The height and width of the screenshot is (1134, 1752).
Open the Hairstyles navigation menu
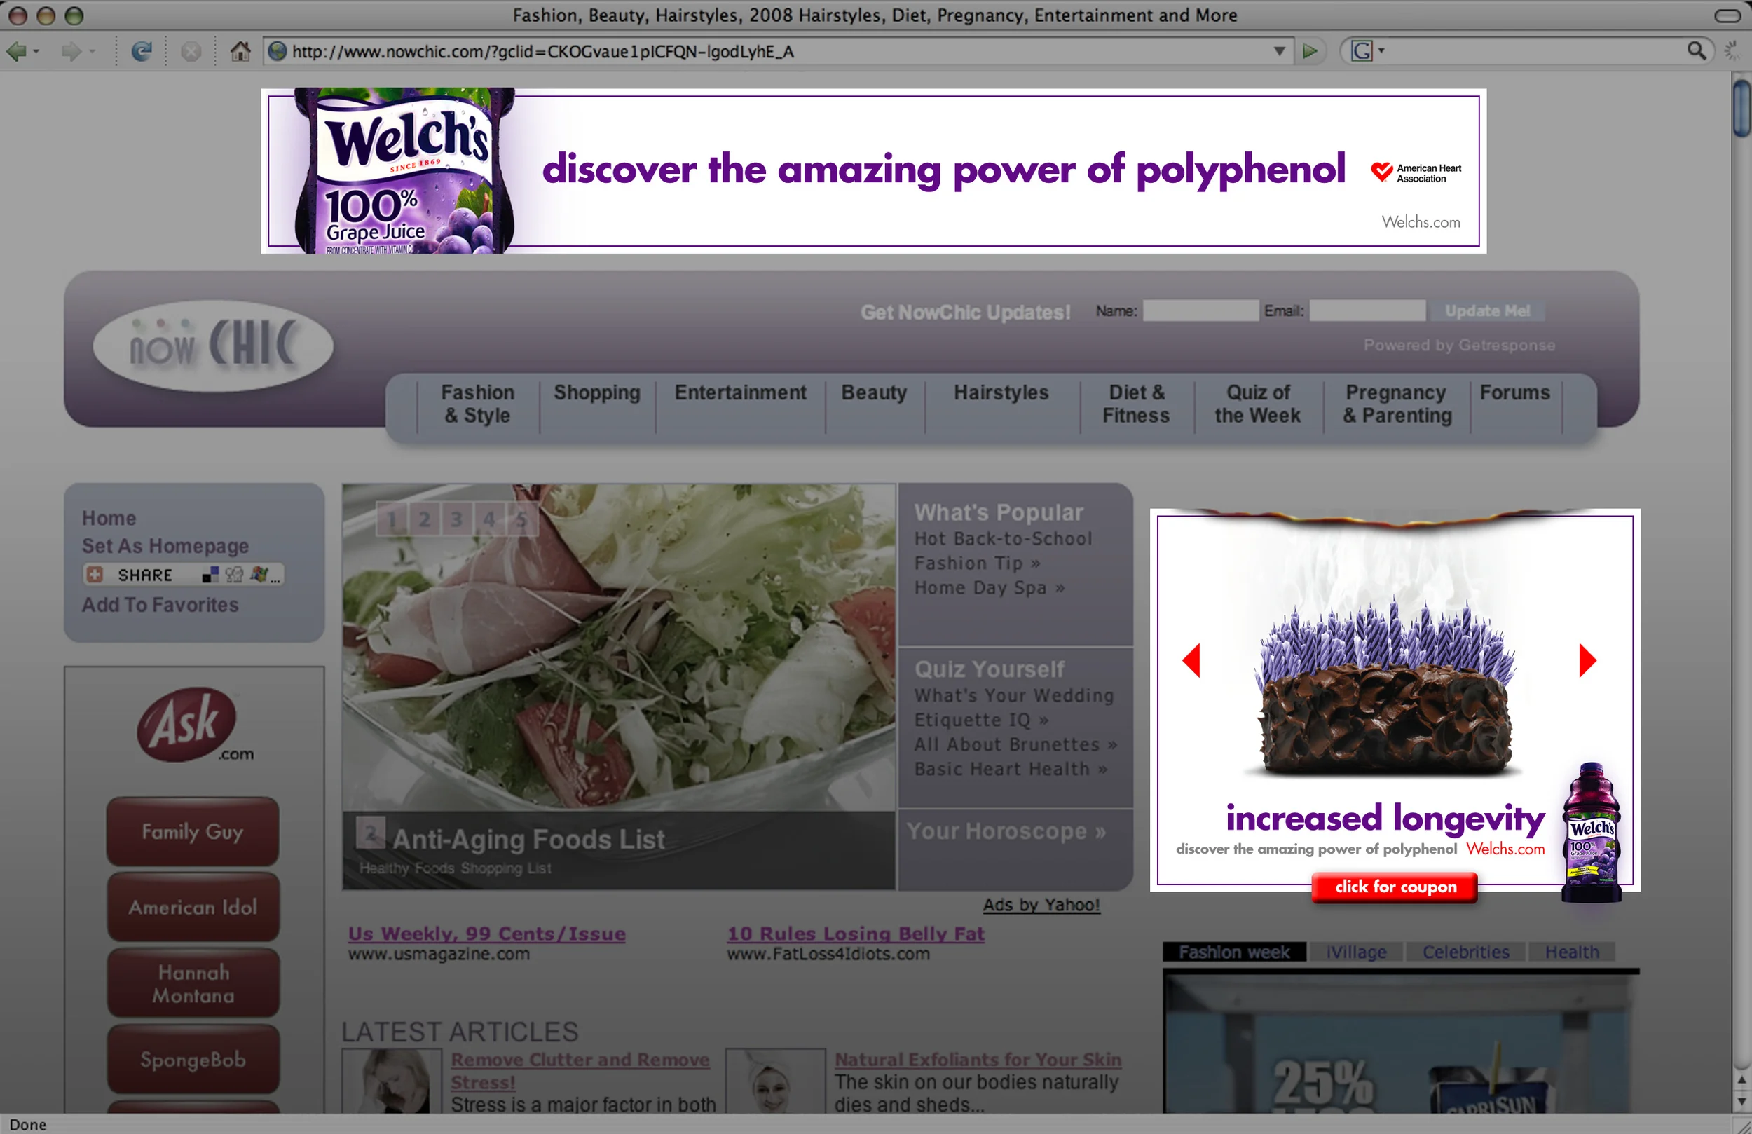click(1001, 393)
